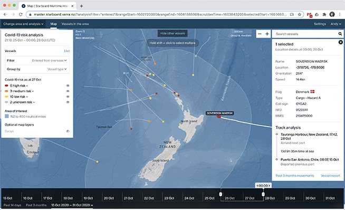
Task: Click the browser forward arrow
Action: 13,15
